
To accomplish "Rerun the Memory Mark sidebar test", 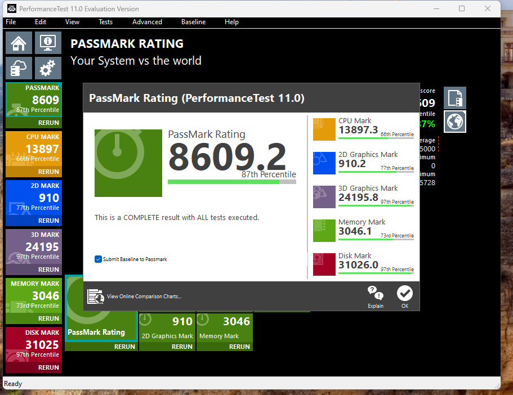I will click(x=48, y=318).
